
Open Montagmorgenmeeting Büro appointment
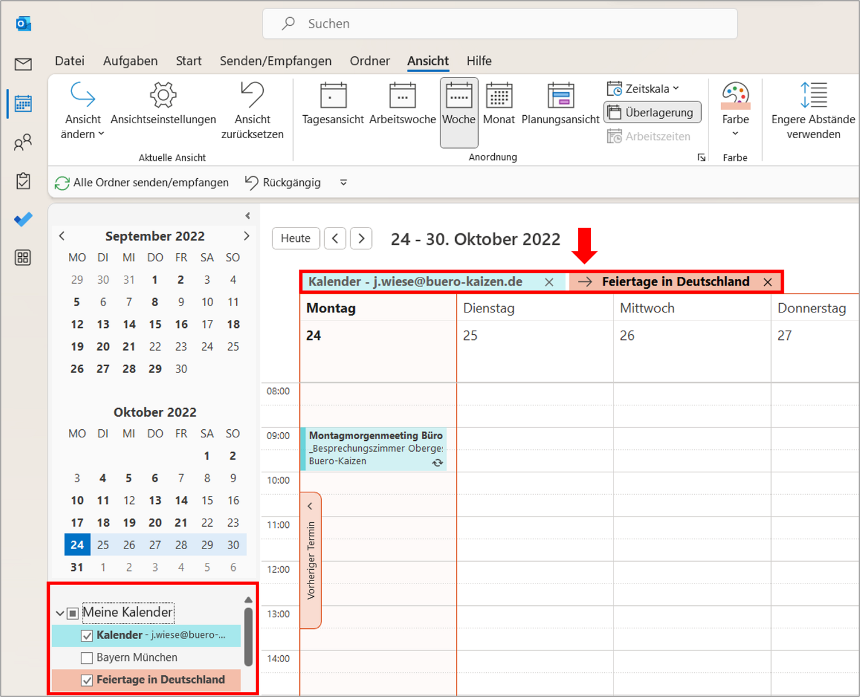coord(375,449)
